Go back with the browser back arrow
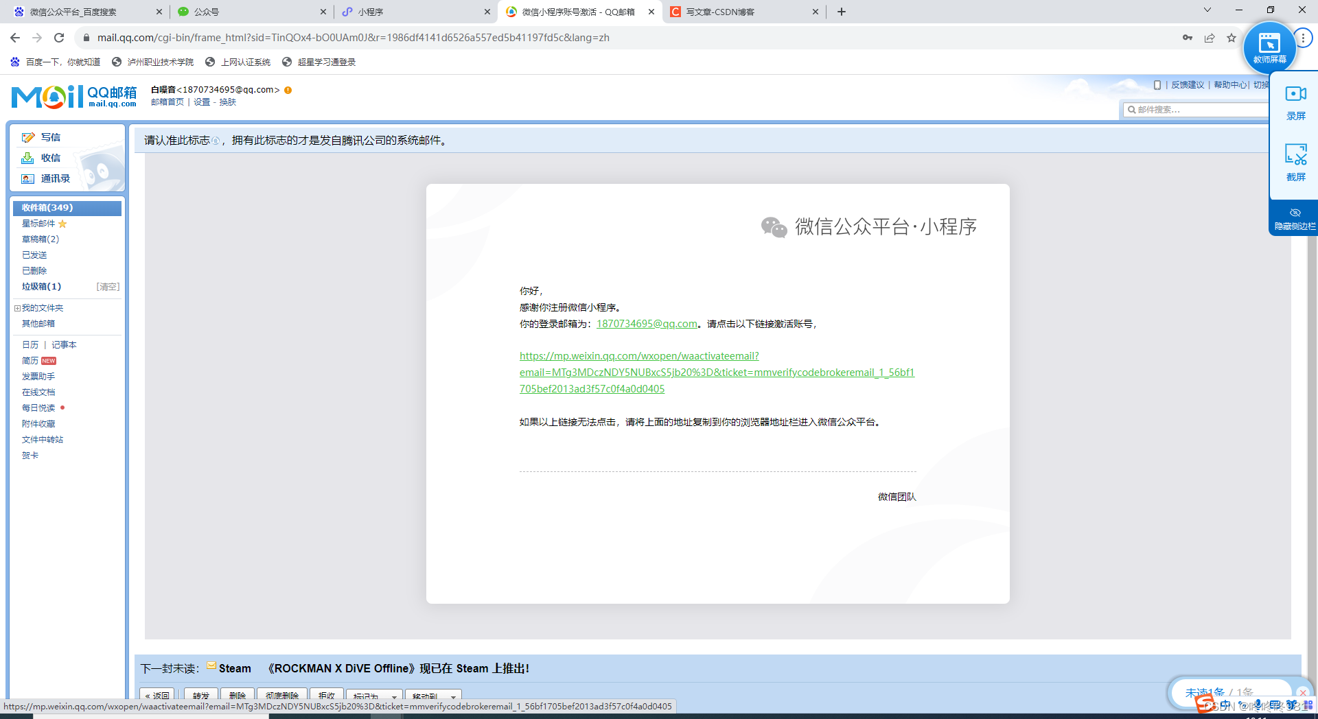The height and width of the screenshot is (719, 1318). pyautogui.click(x=15, y=38)
